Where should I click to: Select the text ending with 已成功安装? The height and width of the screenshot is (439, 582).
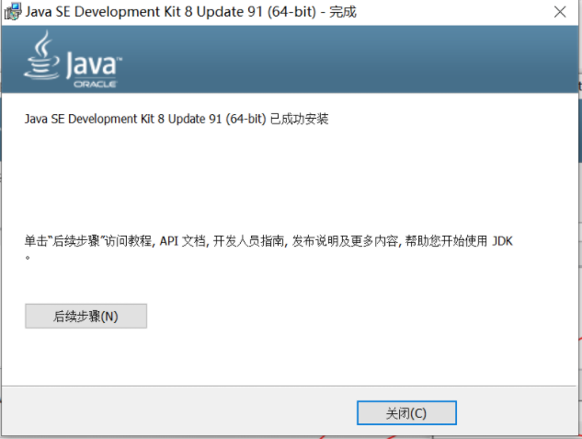(177, 119)
